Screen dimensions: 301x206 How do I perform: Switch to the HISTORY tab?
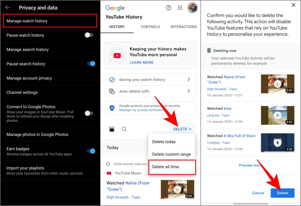(117, 27)
